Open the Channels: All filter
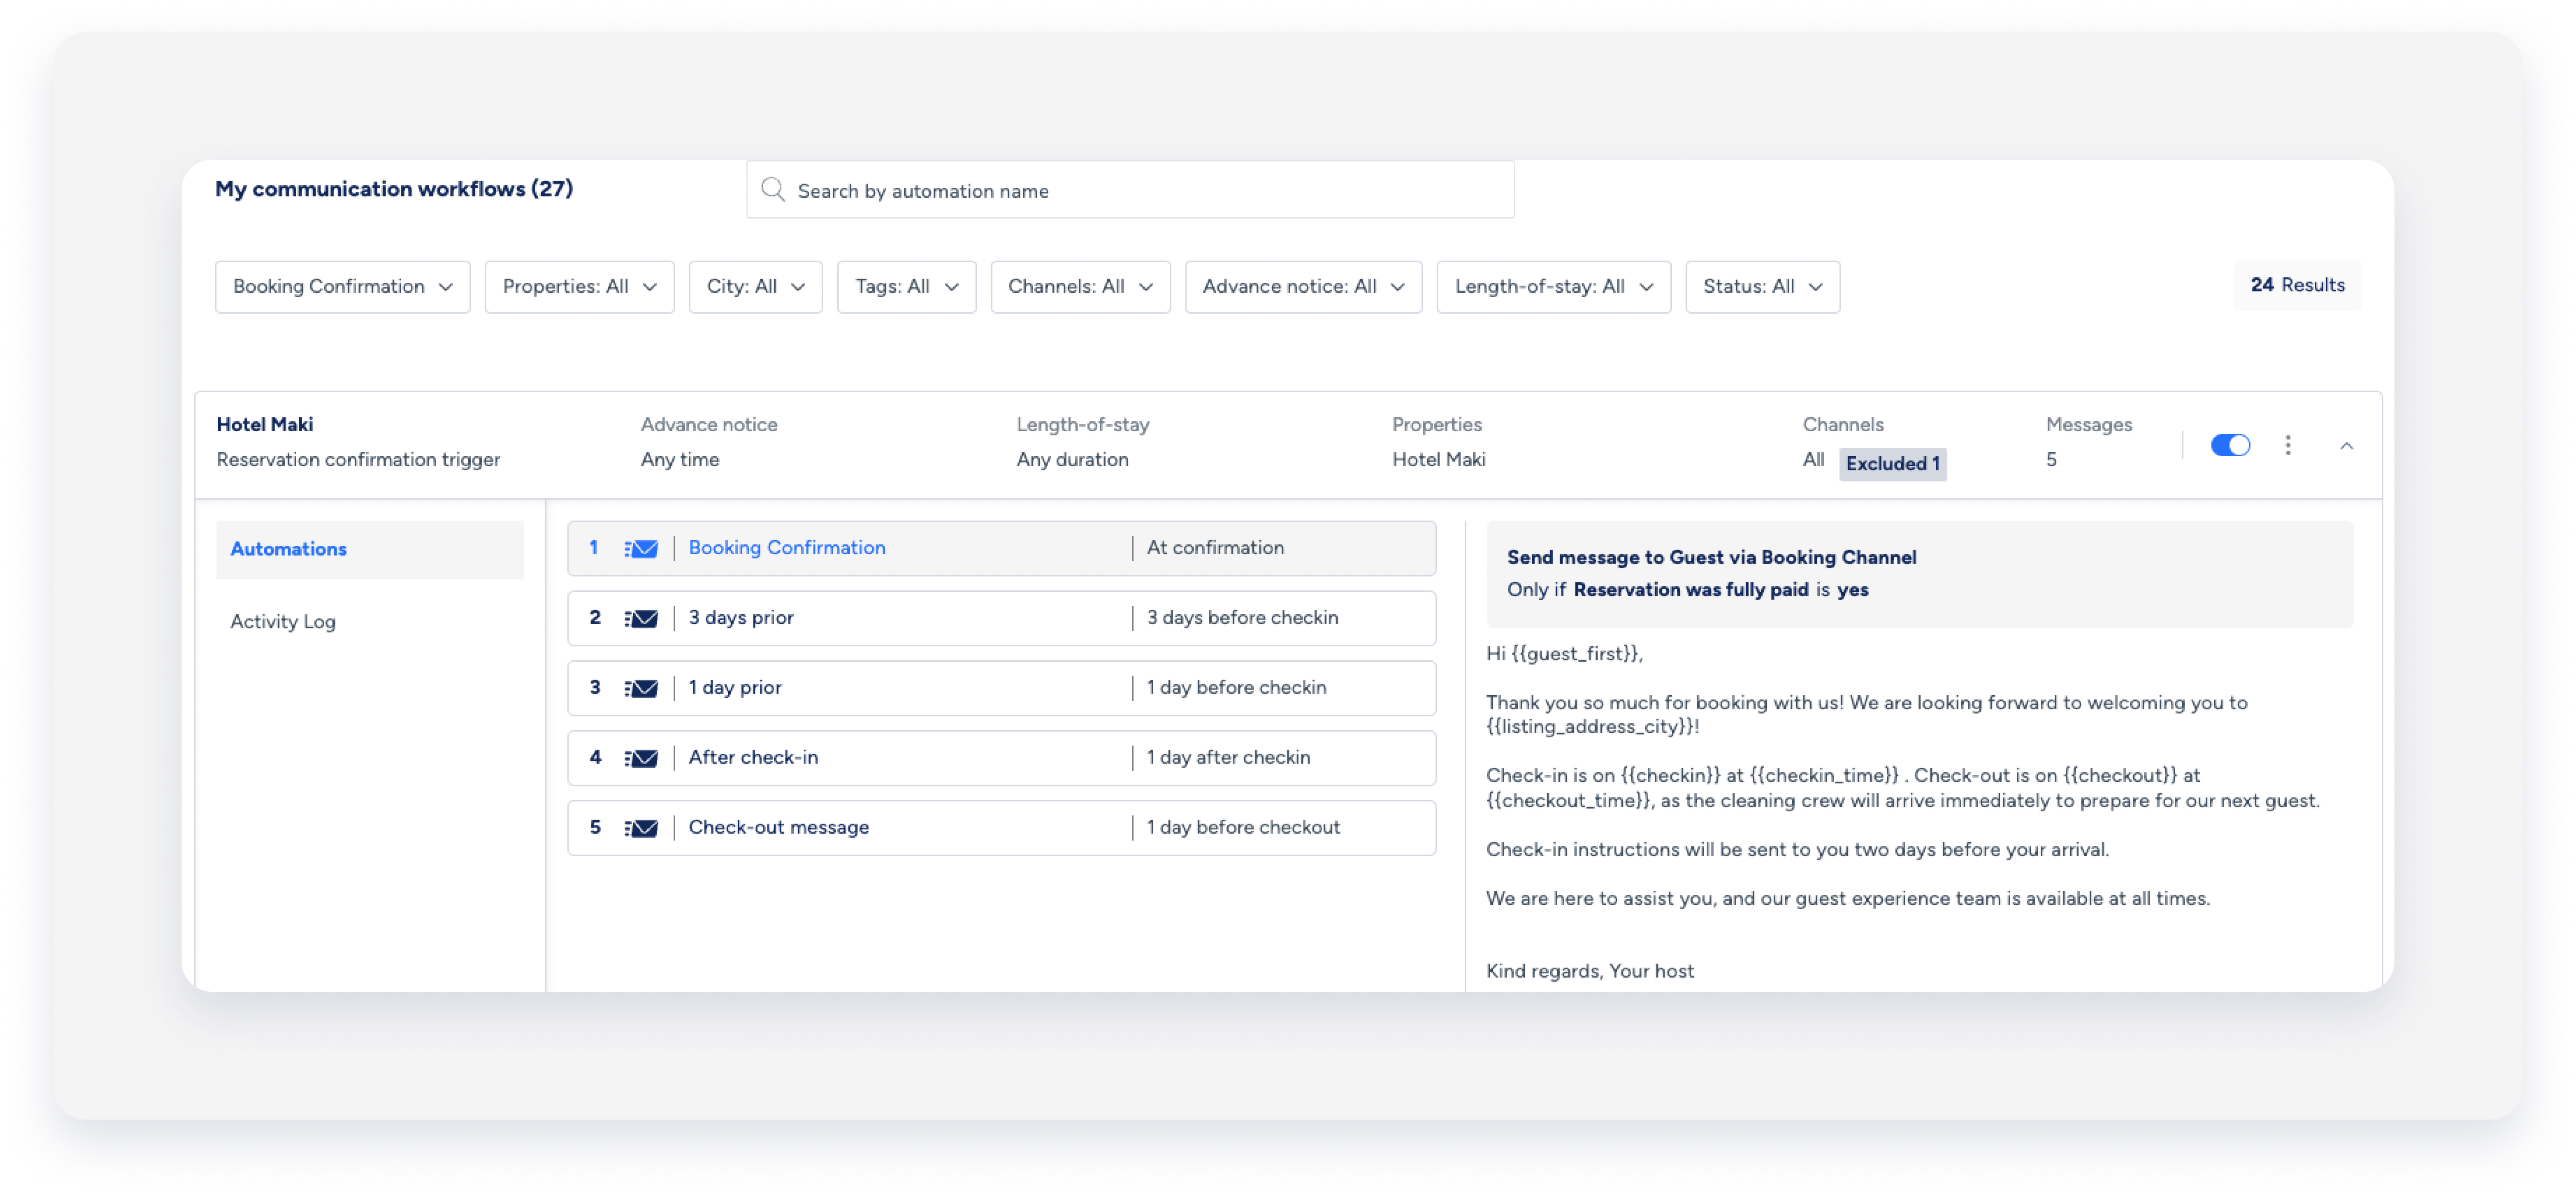 [1079, 287]
